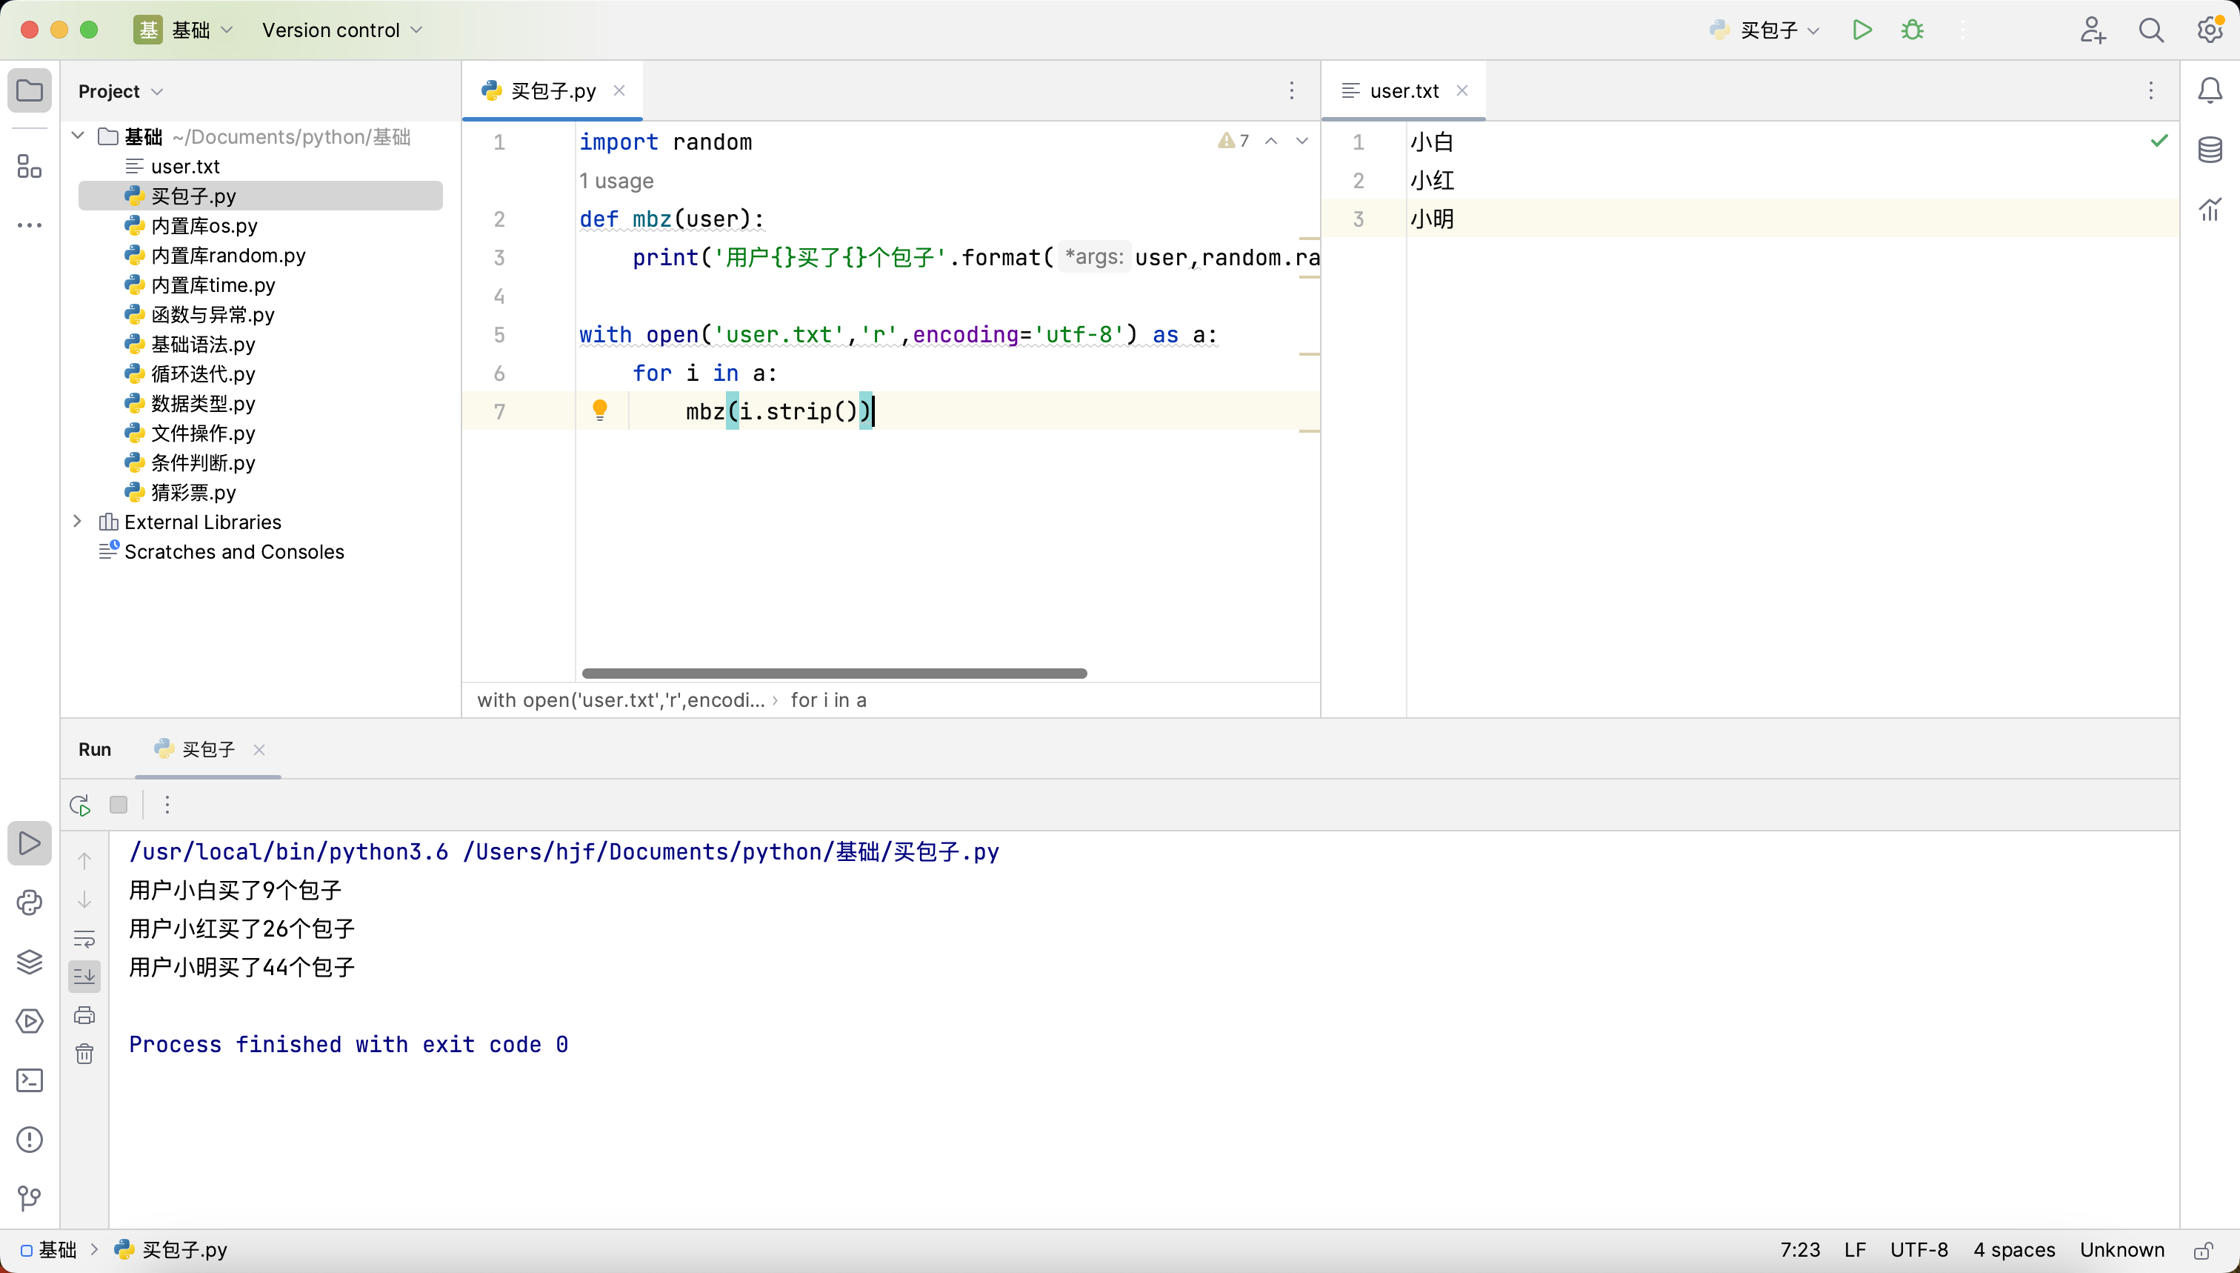Open the 买包子 run configuration dropdown

coord(1764,30)
